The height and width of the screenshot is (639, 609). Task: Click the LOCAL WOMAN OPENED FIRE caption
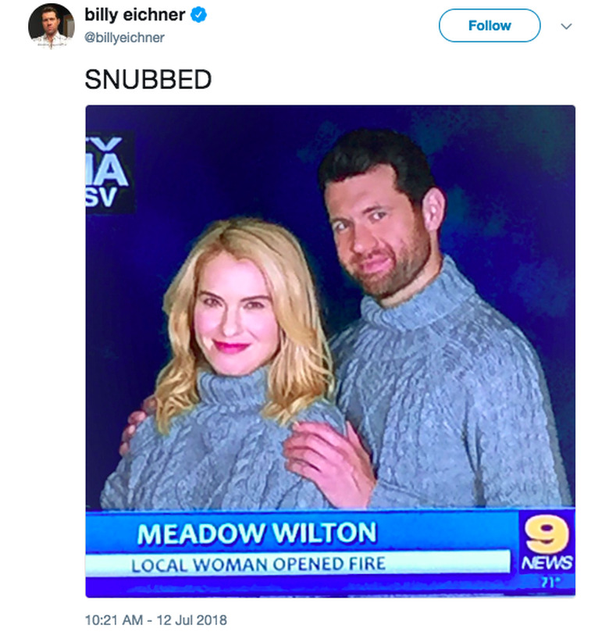click(258, 565)
